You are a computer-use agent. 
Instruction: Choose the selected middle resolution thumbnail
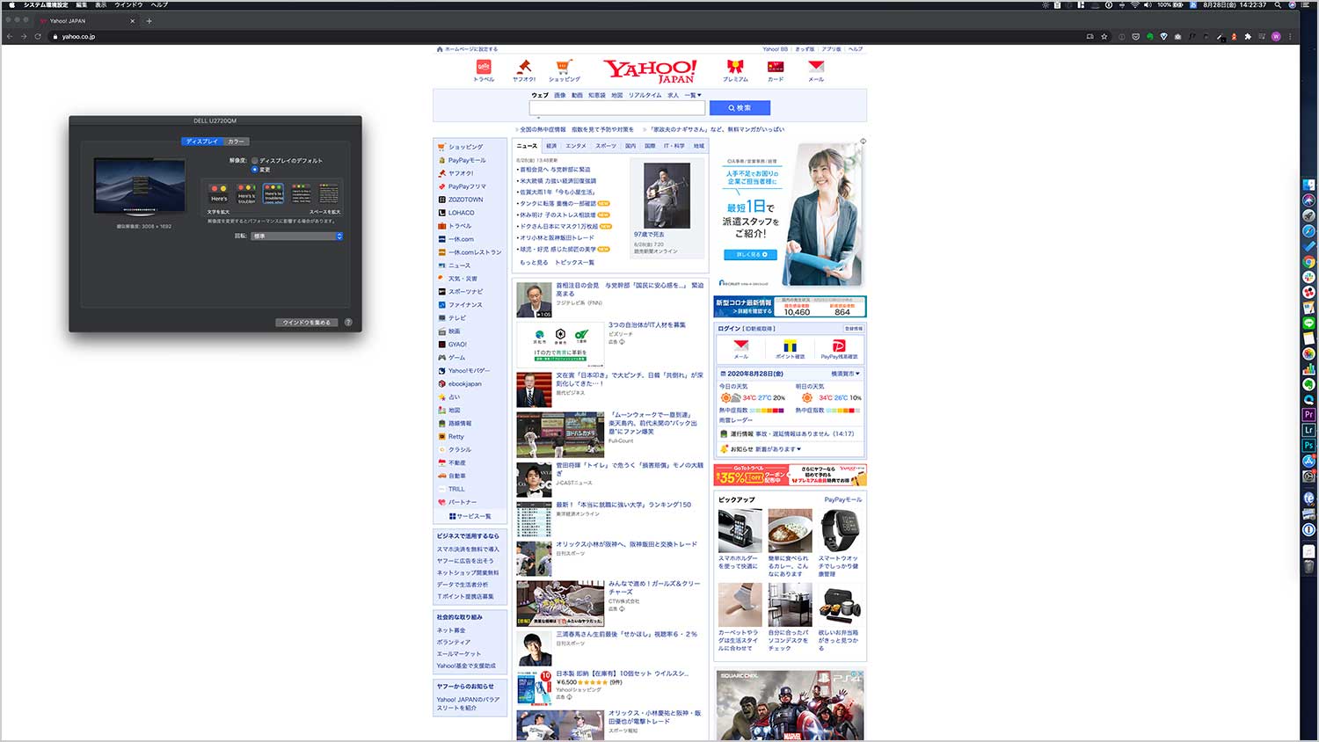273,193
